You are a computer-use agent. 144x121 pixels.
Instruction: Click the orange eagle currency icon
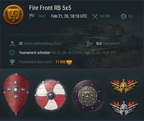click(69, 62)
